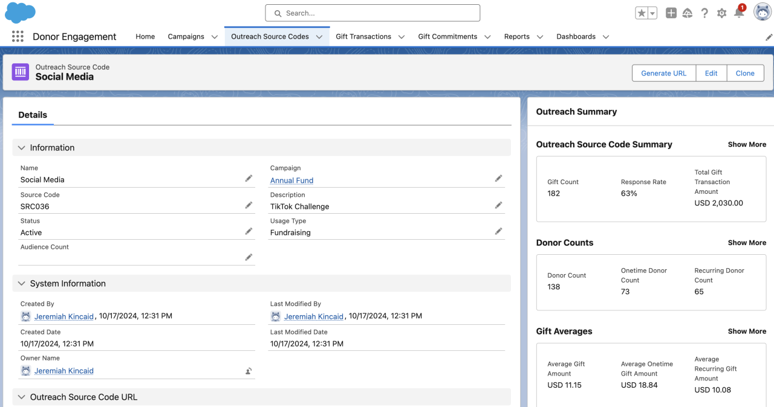Collapse the Outreach Source Code URL section
Image resolution: width=774 pixels, height=407 pixels.
click(262, 397)
